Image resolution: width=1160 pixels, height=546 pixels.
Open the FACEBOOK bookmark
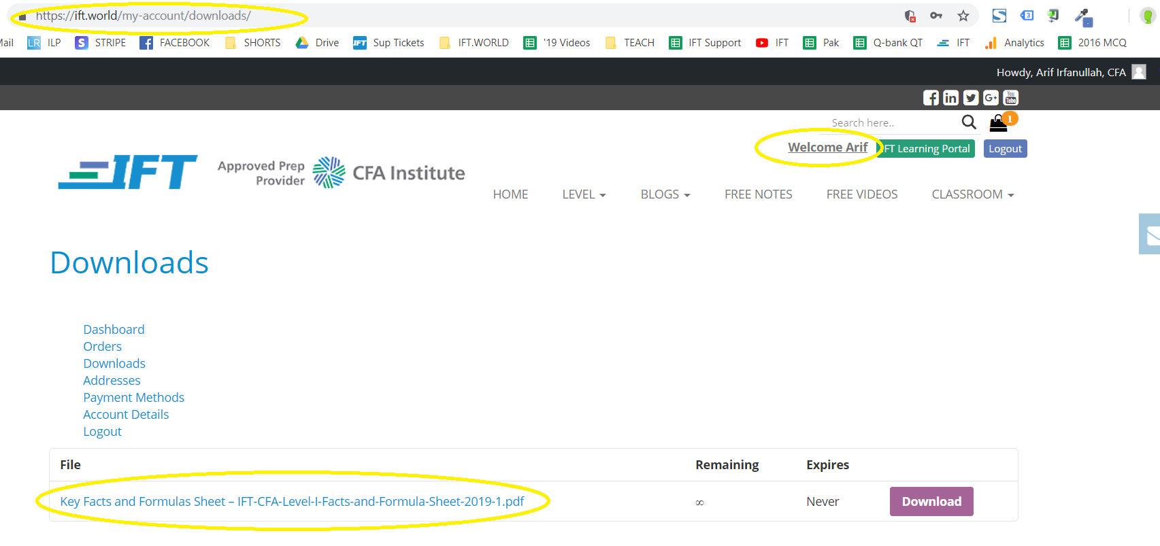click(x=175, y=43)
